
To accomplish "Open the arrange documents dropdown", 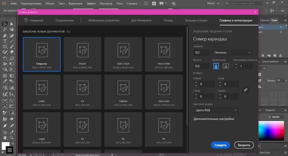I will 163,3.
